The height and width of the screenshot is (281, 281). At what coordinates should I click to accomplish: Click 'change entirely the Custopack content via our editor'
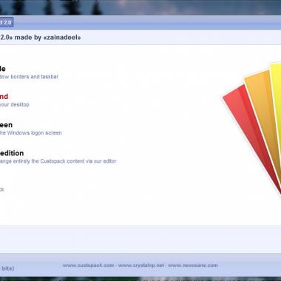[58, 161]
